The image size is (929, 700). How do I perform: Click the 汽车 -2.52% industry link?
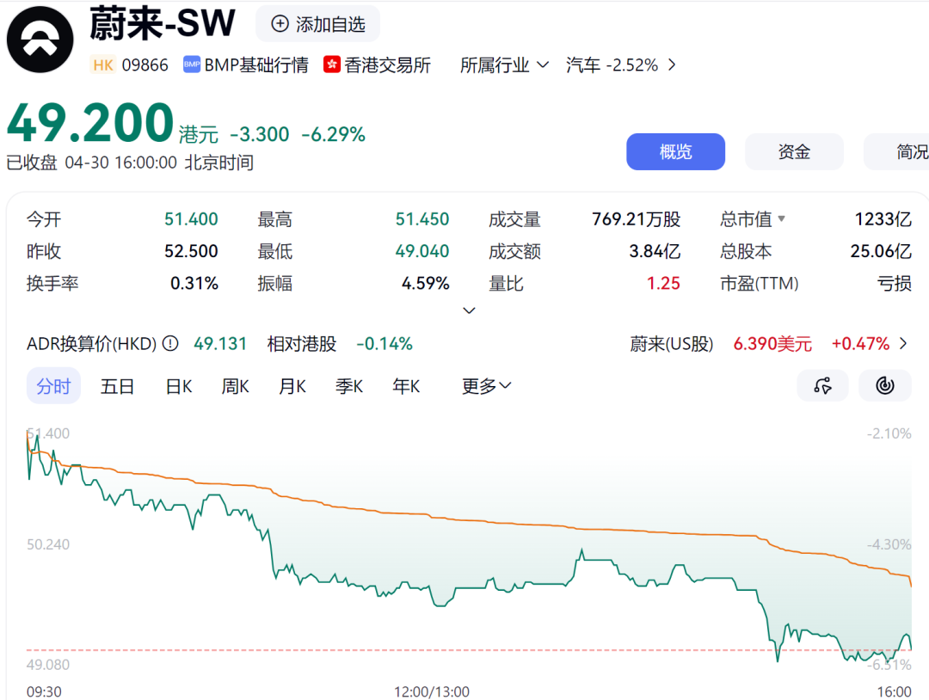612,64
